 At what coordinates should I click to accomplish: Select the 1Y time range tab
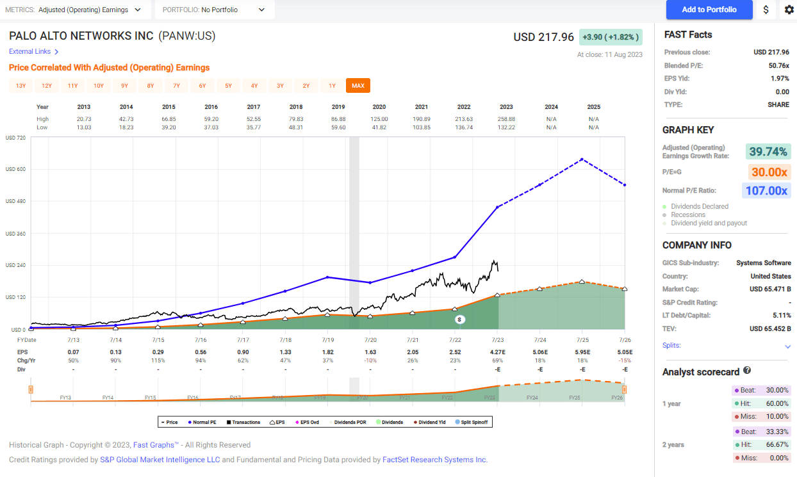(x=332, y=86)
